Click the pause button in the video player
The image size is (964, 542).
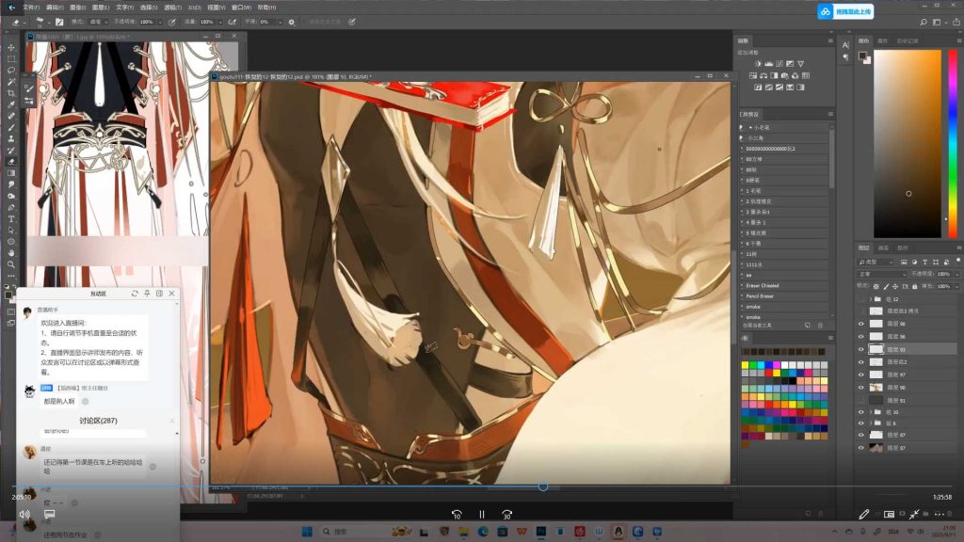pyautogui.click(x=481, y=515)
